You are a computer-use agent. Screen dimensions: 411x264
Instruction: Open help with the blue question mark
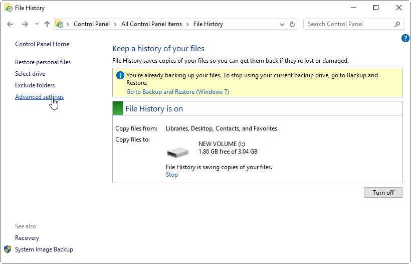405,38
